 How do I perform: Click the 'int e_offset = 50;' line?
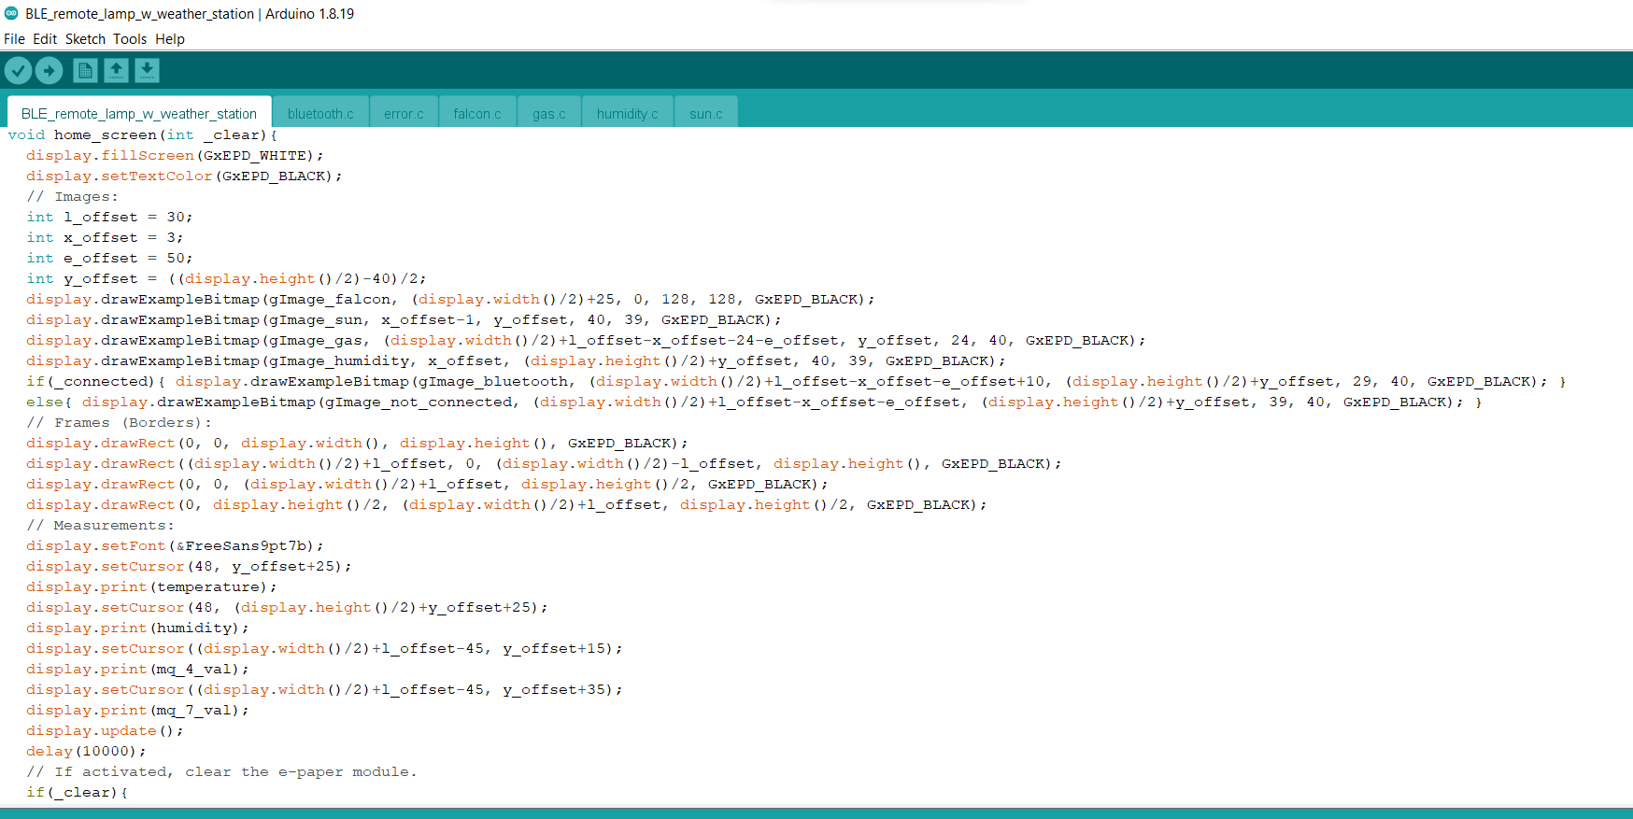pyautogui.click(x=109, y=258)
